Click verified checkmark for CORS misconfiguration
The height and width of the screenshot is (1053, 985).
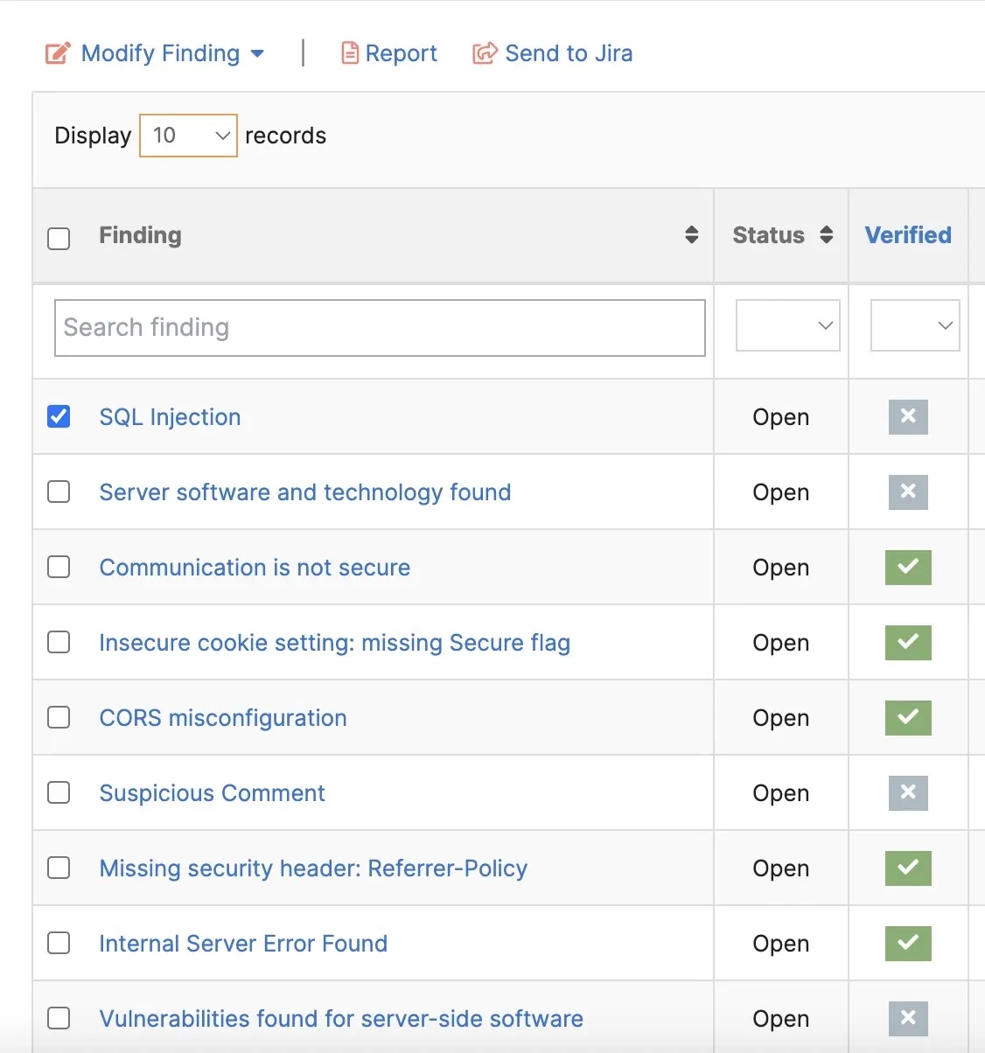tap(908, 717)
